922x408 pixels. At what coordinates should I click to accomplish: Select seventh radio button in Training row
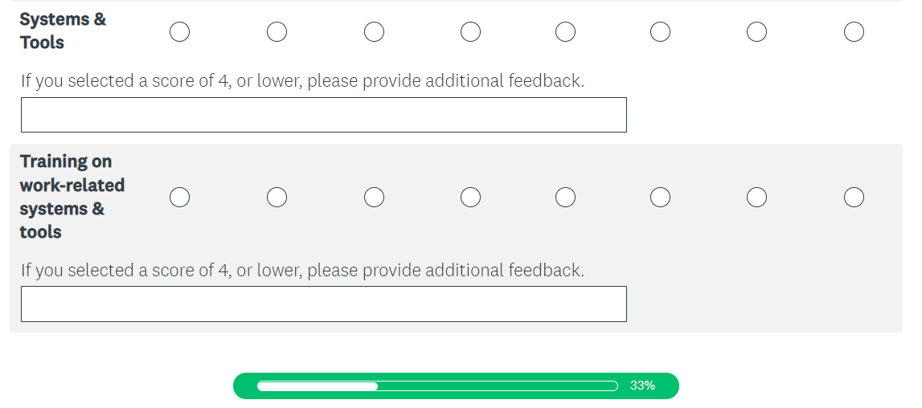coord(756,197)
